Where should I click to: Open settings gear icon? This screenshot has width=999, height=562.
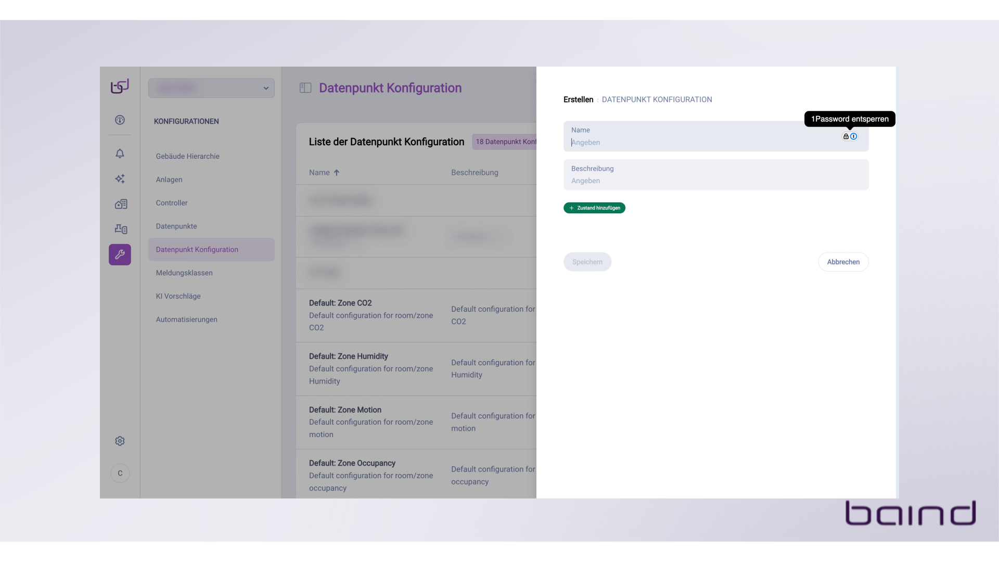120,441
